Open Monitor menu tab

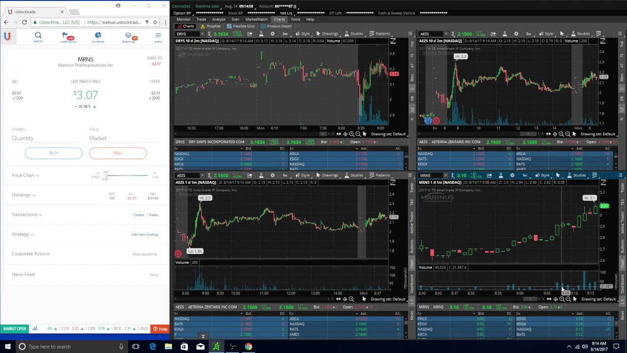click(x=183, y=20)
